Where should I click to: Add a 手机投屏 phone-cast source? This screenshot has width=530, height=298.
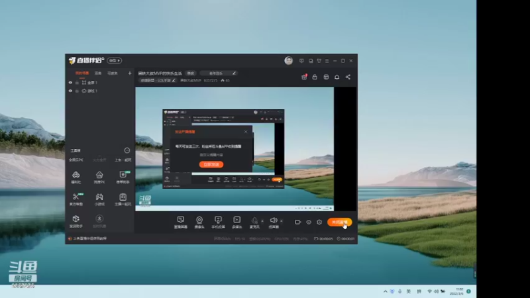click(x=218, y=223)
